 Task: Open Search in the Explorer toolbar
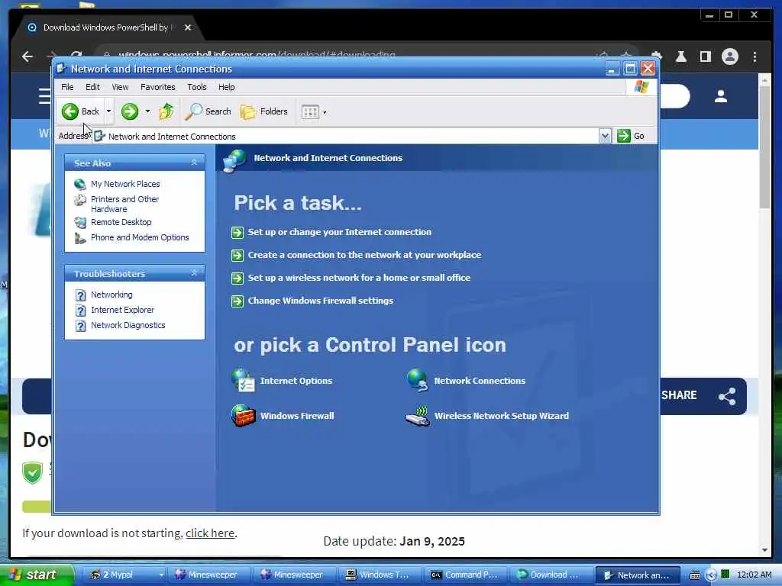208,111
